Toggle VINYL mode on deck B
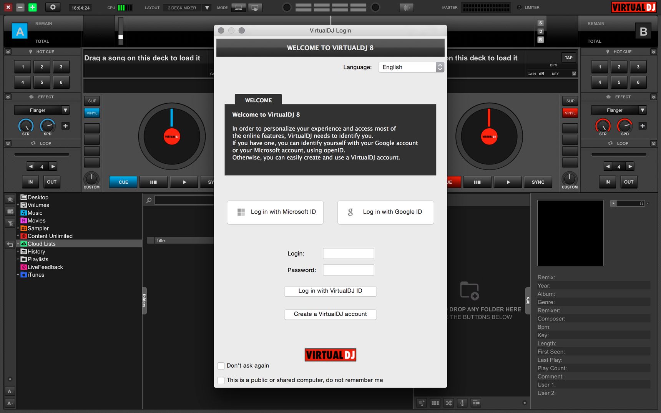Screen dimensions: 661x413 pyautogui.click(x=570, y=113)
